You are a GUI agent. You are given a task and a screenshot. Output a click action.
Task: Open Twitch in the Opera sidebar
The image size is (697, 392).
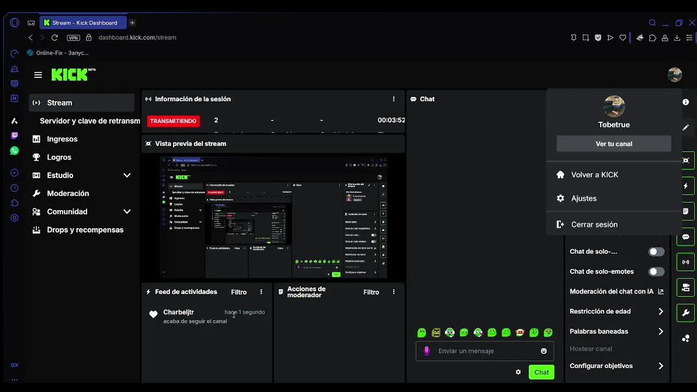tap(15, 136)
